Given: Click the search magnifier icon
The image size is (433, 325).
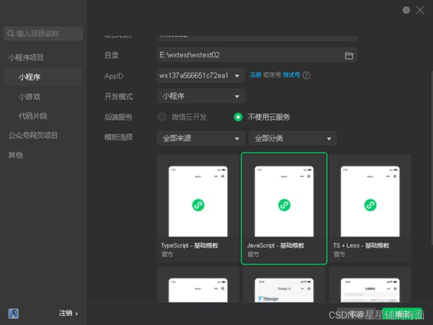Looking at the screenshot, I should (11, 34).
